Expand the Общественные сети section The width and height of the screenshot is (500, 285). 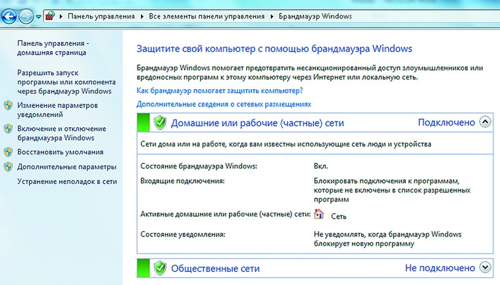tap(485, 267)
